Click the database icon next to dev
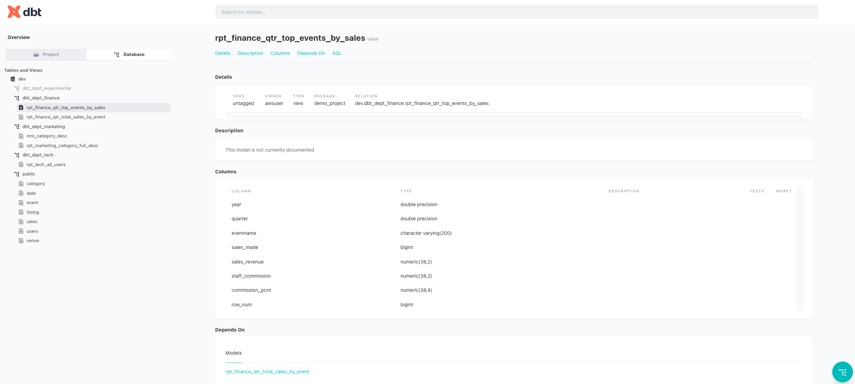Screen dimensions: 855x384 coord(13,79)
